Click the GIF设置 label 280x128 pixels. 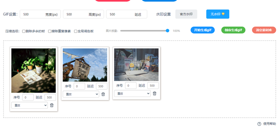tap(10, 14)
